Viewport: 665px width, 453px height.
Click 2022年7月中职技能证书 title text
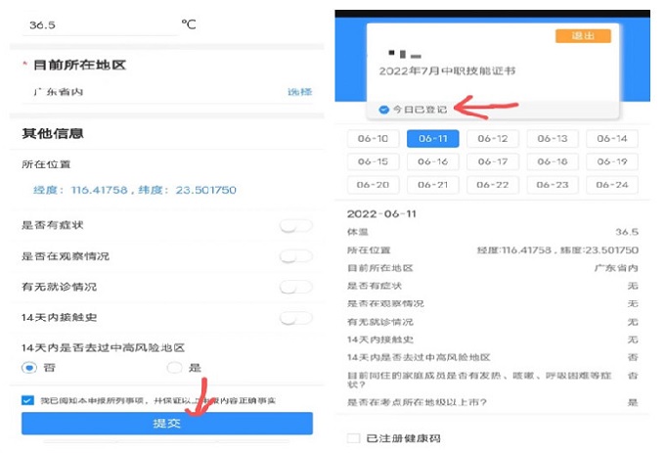point(447,70)
